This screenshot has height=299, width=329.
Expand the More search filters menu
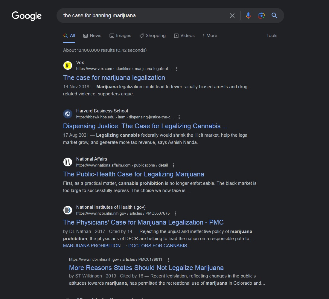(x=210, y=36)
